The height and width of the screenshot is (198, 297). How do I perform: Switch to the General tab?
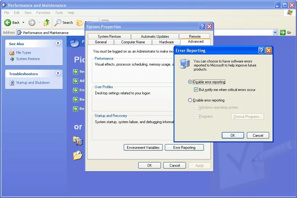click(101, 42)
